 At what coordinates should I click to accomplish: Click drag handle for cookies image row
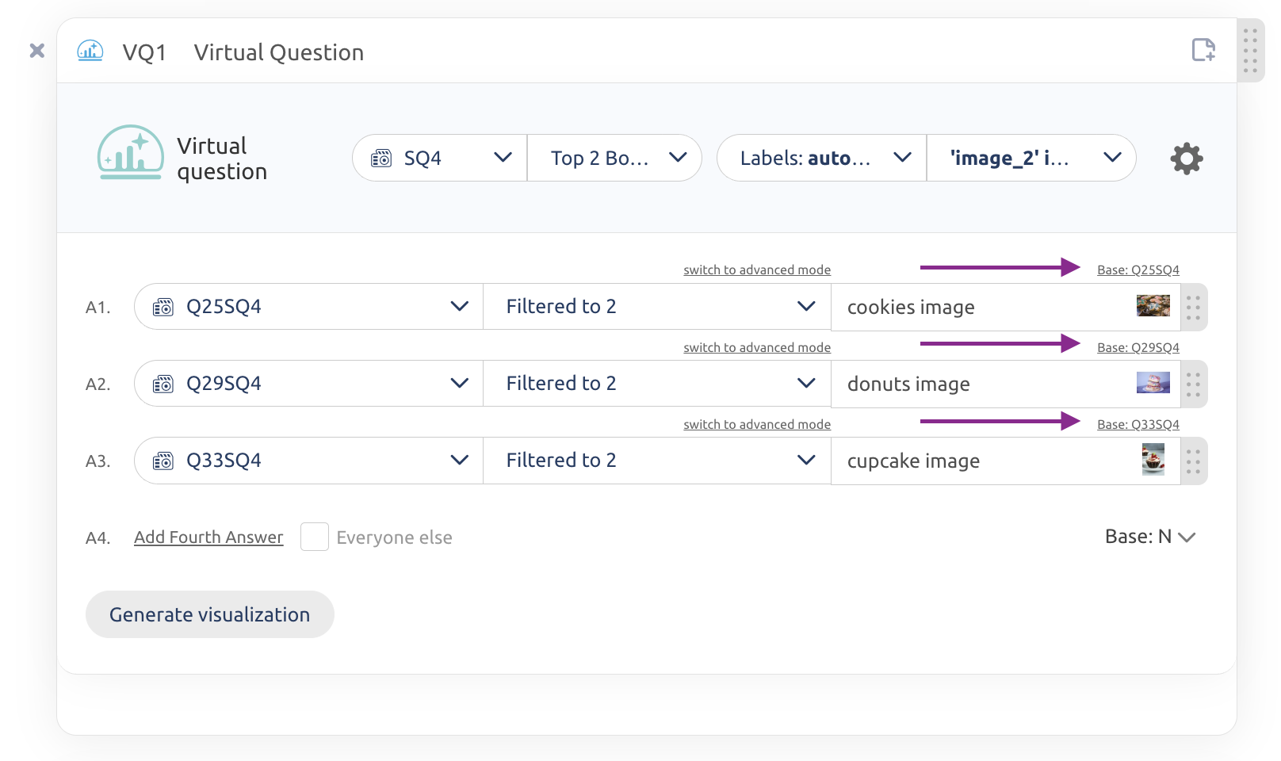pos(1194,307)
